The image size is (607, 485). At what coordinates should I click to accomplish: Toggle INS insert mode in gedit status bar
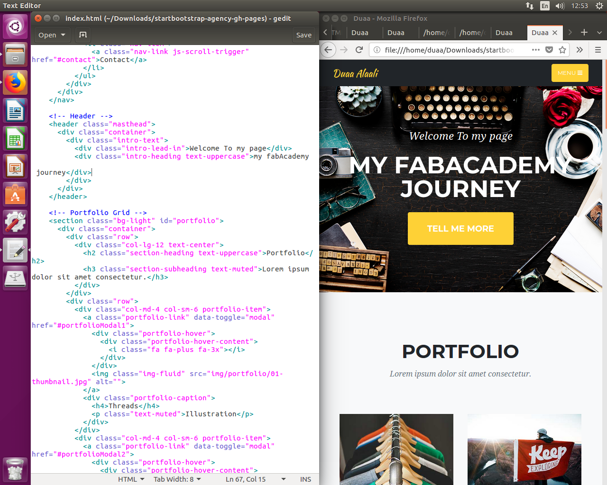(305, 479)
